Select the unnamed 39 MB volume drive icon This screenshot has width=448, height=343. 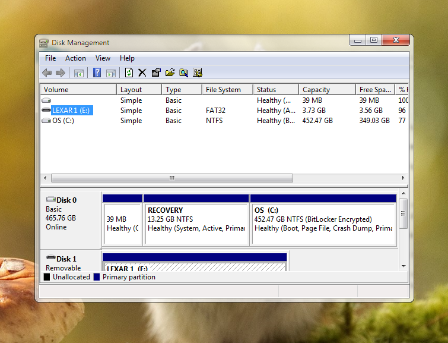(46, 100)
